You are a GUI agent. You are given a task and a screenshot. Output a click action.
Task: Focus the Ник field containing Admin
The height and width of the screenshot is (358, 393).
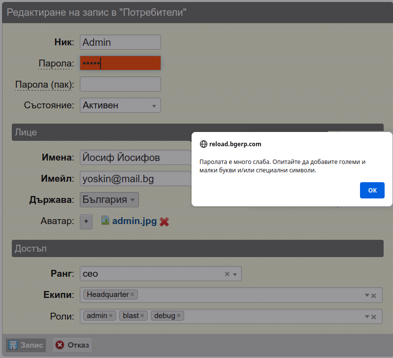120,42
